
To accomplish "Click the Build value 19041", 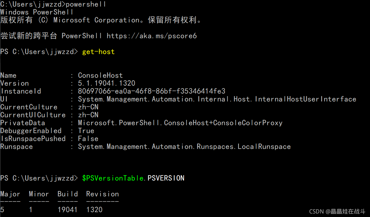I will coord(68,210).
